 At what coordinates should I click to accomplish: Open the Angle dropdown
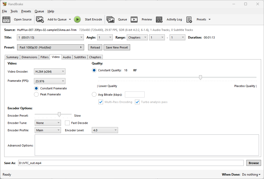(105, 37)
